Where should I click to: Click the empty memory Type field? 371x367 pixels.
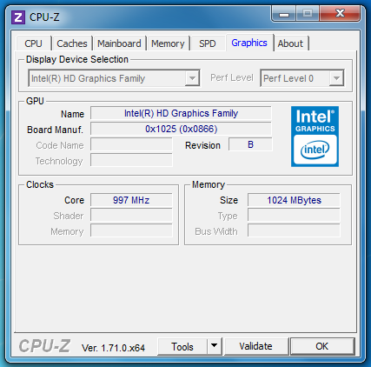click(x=294, y=216)
